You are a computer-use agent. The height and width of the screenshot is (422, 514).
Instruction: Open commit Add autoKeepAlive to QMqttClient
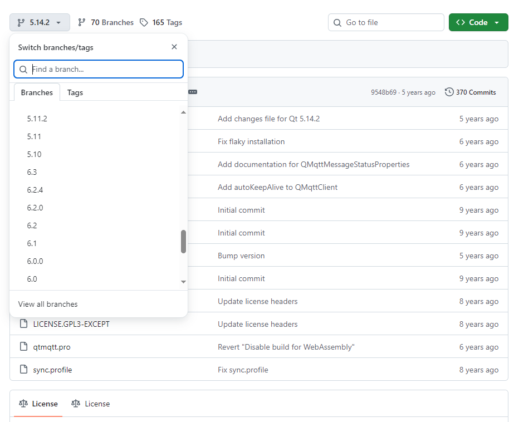click(x=278, y=187)
